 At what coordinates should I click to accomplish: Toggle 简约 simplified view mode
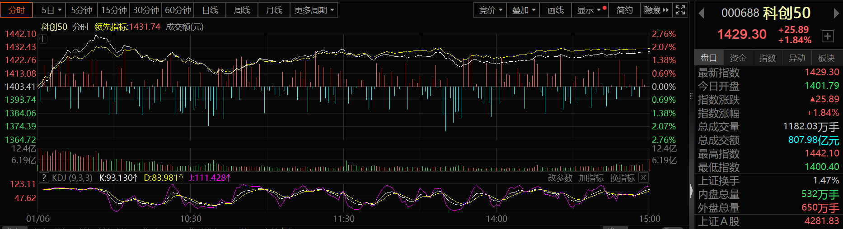pyautogui.click(x=624, y=10)
